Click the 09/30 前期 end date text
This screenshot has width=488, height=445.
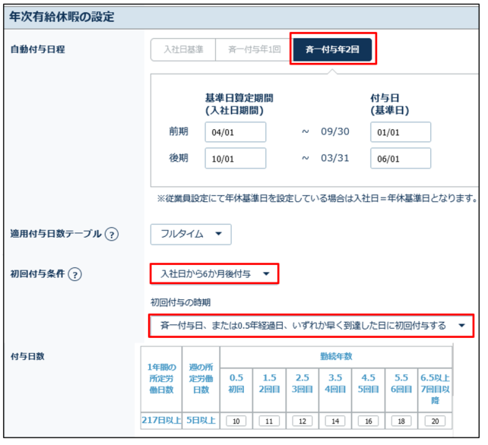click(x=335, y=131)
